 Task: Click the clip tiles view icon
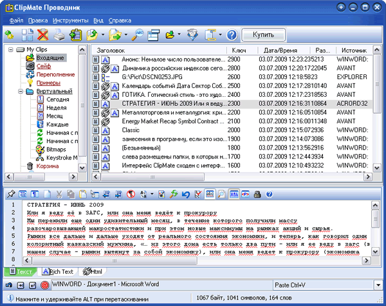pyautogui.click(x=27, y=35)
